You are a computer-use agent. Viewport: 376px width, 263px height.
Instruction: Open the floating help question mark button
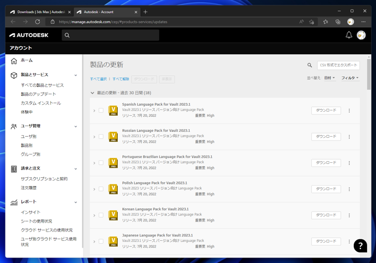click(360, 246)
